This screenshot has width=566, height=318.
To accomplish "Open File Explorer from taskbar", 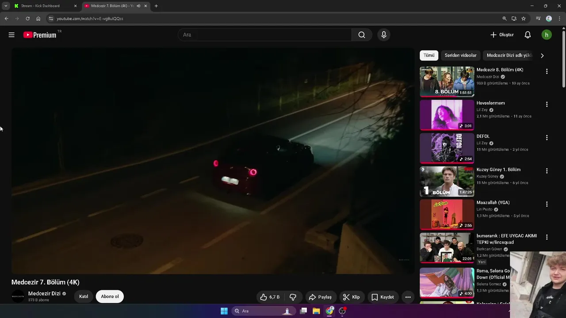I will click(316, 311).
